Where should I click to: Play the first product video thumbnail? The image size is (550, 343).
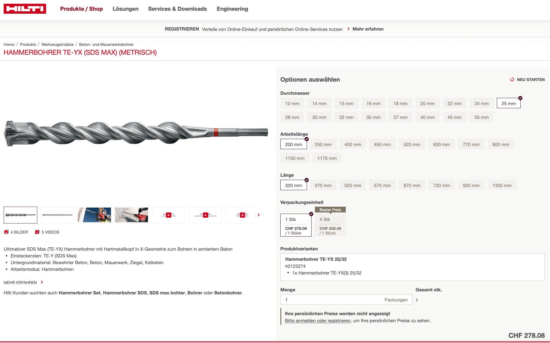[x=168, y=215]
